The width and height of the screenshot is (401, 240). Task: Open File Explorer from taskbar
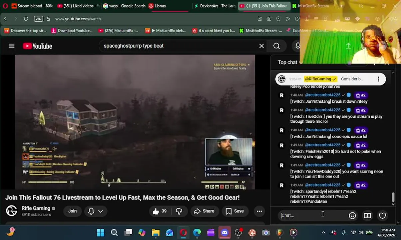[x=156, y=232]
